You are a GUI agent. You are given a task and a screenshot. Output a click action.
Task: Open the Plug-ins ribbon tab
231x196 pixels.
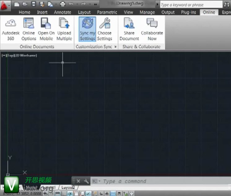189,12
